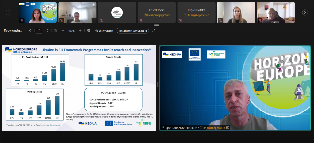Click the Перегляд Ig... viewing label
Screen dimensions: 314x143
click(x=13, y=31)
